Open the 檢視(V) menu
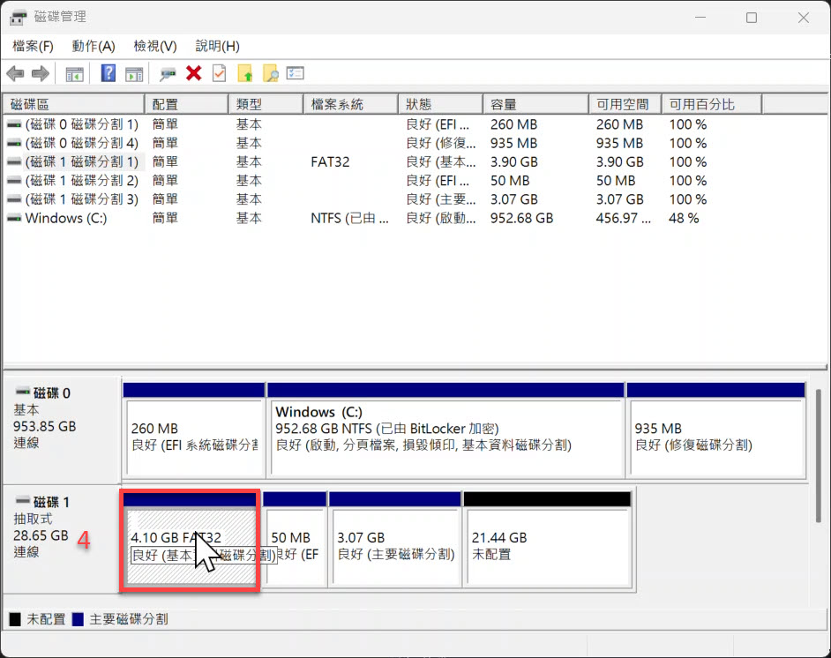Screen dimensions: 831x658 point(155,46)
